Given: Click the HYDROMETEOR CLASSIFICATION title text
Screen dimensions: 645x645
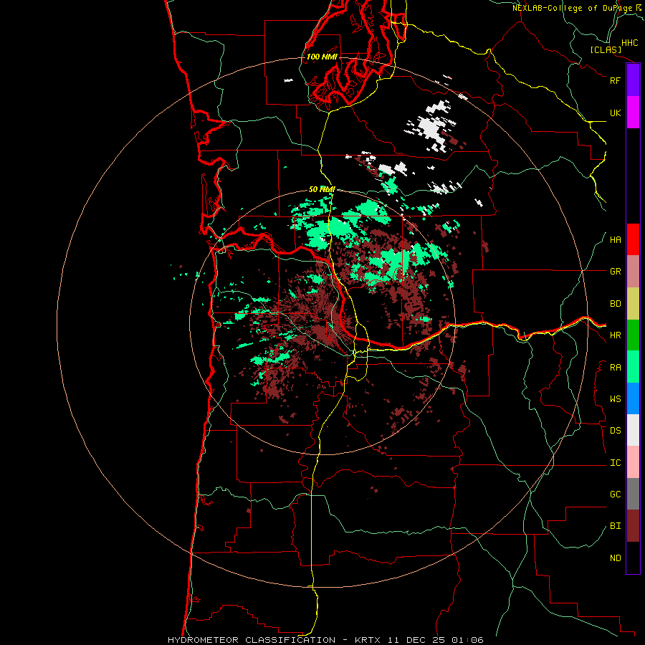Looking at the screenshot, I should (x=252, y=640).
